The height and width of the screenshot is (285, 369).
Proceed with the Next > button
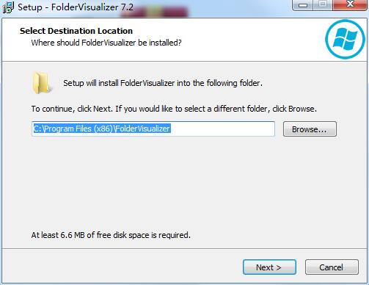(x=269, y=267)
